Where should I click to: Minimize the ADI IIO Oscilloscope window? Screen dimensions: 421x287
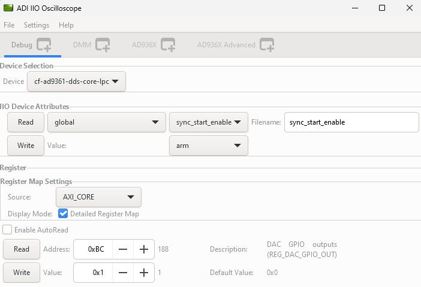pos(355,8)
